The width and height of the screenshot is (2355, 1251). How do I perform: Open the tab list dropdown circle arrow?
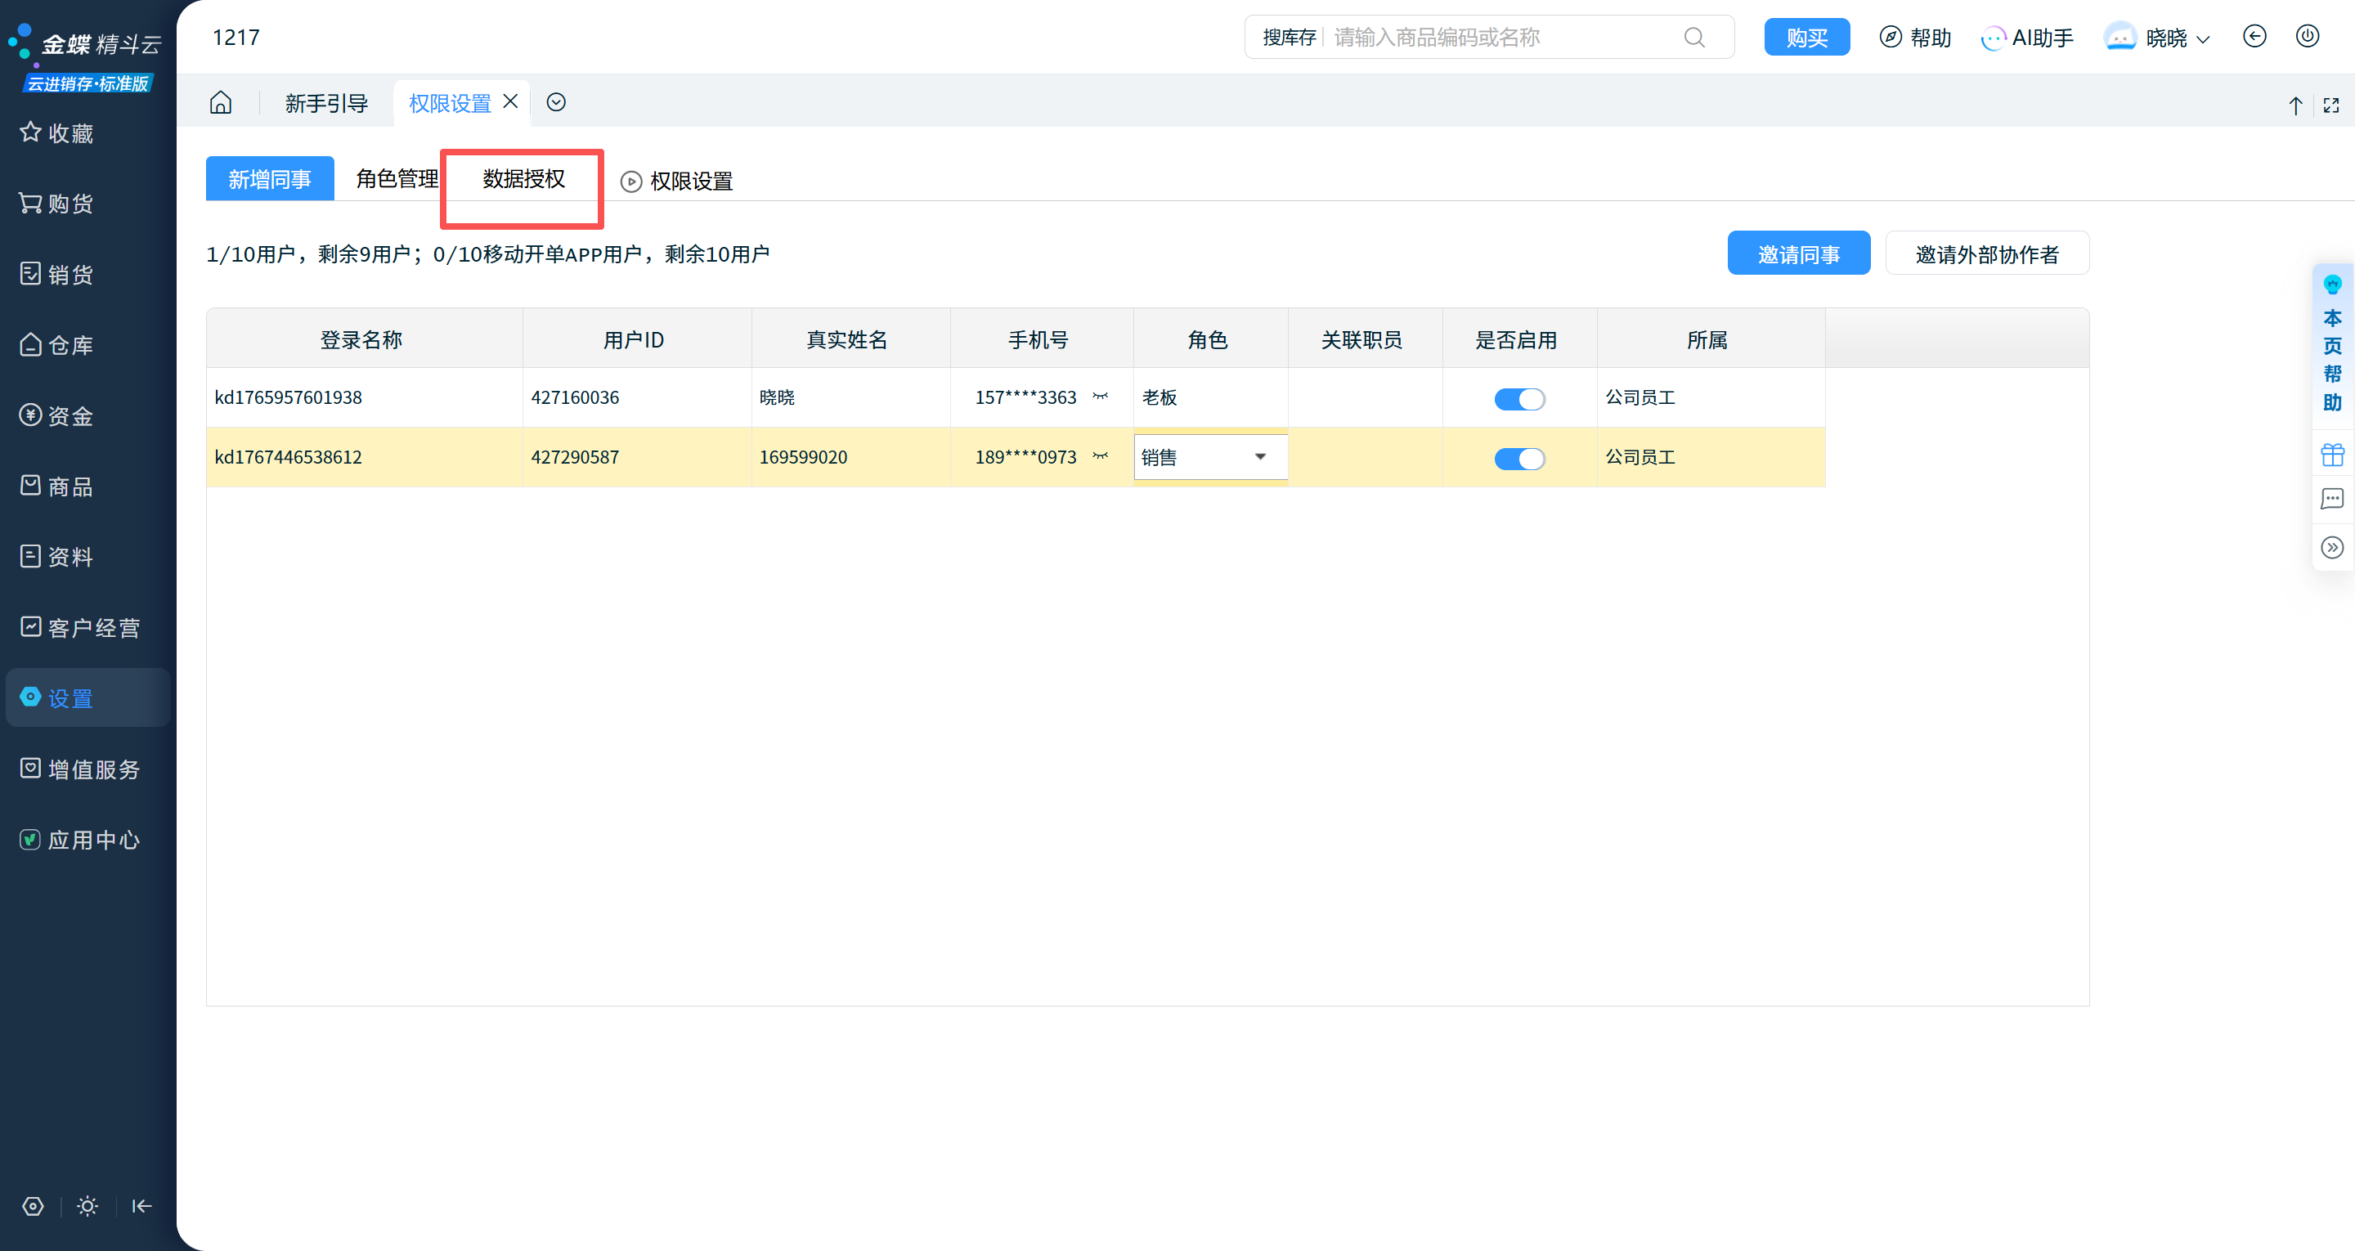(556, 102)
